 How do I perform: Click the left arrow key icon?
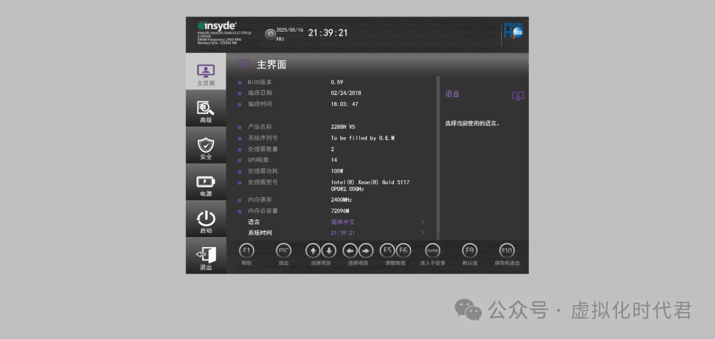pyautogui.click(x=350, y=250)
